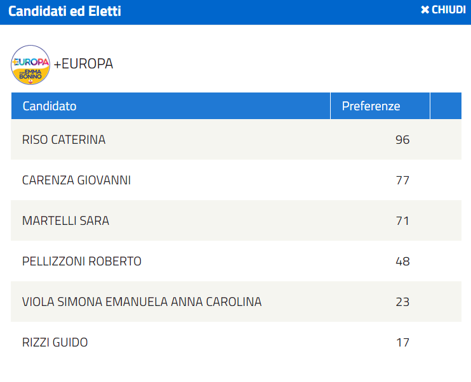Click the +Europa party logo

pos(30,65)
